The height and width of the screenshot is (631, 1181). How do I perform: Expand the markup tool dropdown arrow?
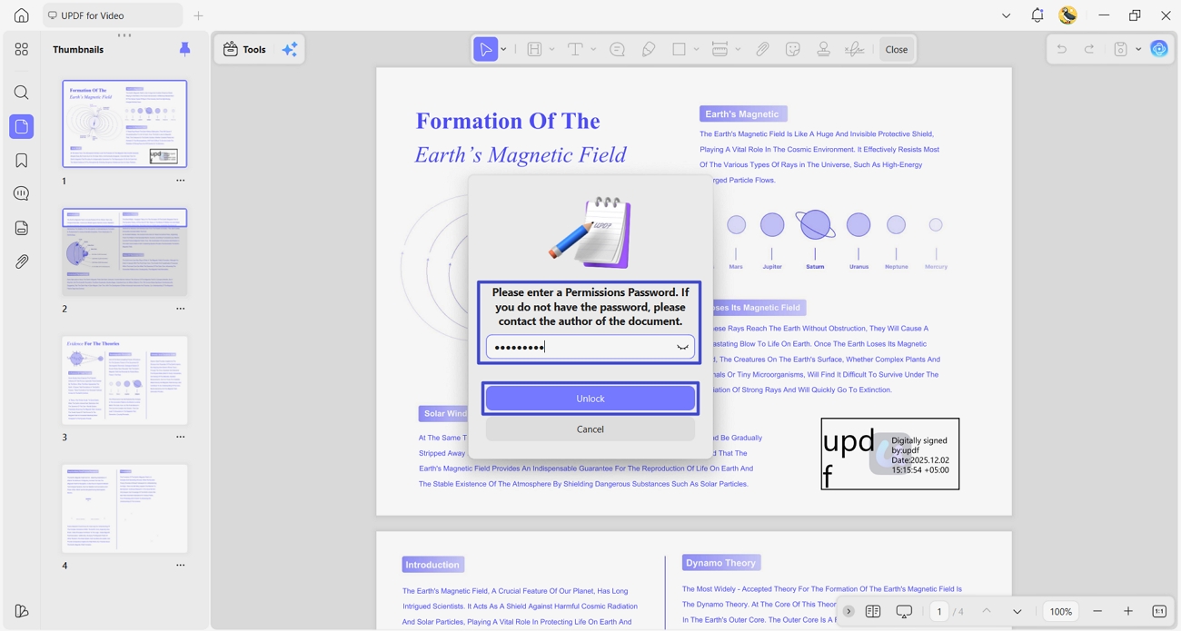point(551,49)
